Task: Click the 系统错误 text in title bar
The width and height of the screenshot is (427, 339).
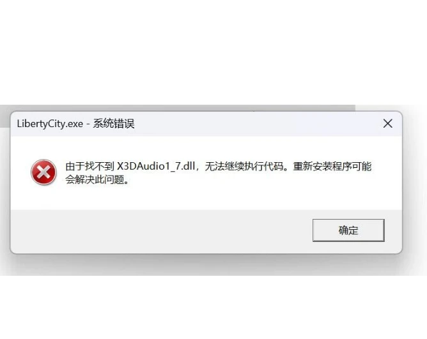Action: 114,123
